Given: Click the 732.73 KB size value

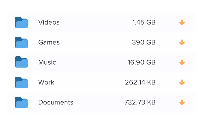Looking at the screenshot, I should click(x=140, y=102).
